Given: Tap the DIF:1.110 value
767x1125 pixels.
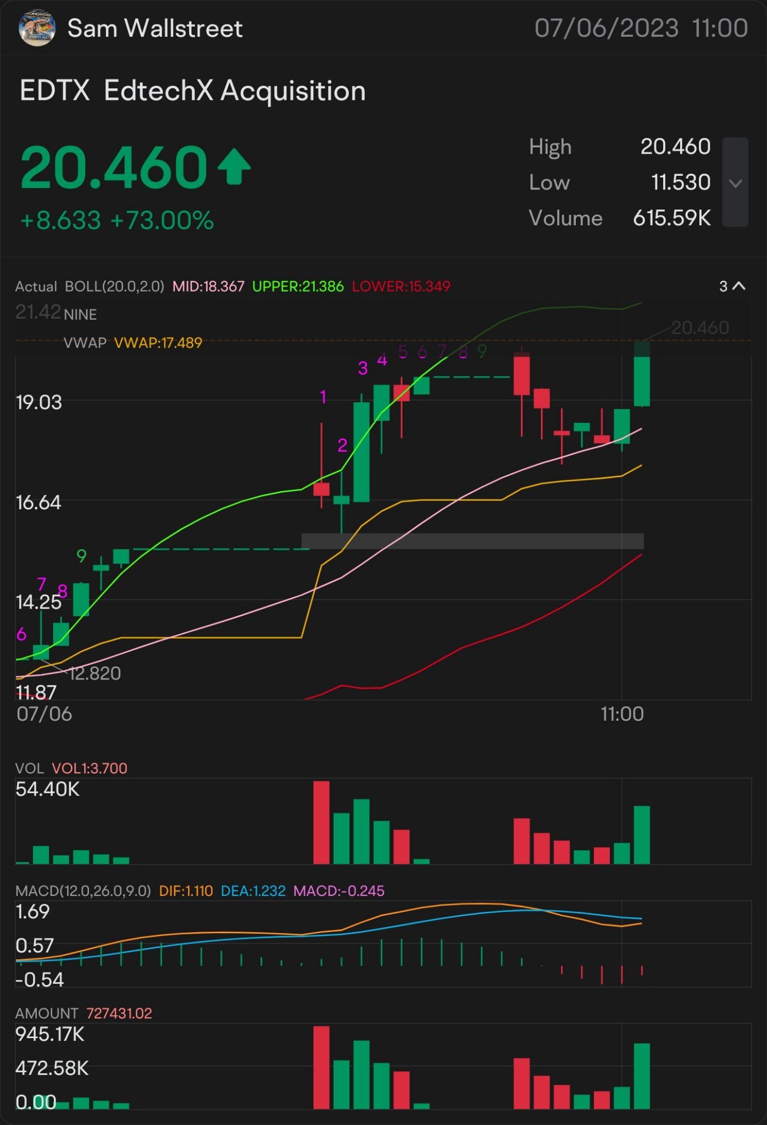Looking at the screenshot, I should coord(186,891).
